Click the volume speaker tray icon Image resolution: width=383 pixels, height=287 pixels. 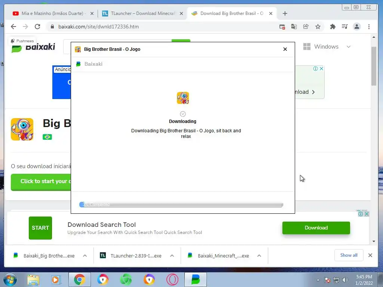tap(345, 280)
